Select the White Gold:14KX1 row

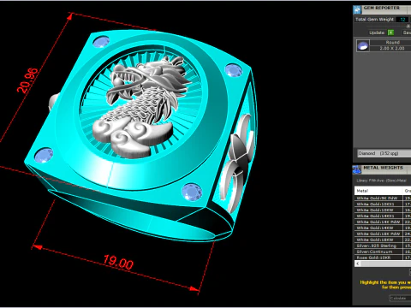click(383, 216)
